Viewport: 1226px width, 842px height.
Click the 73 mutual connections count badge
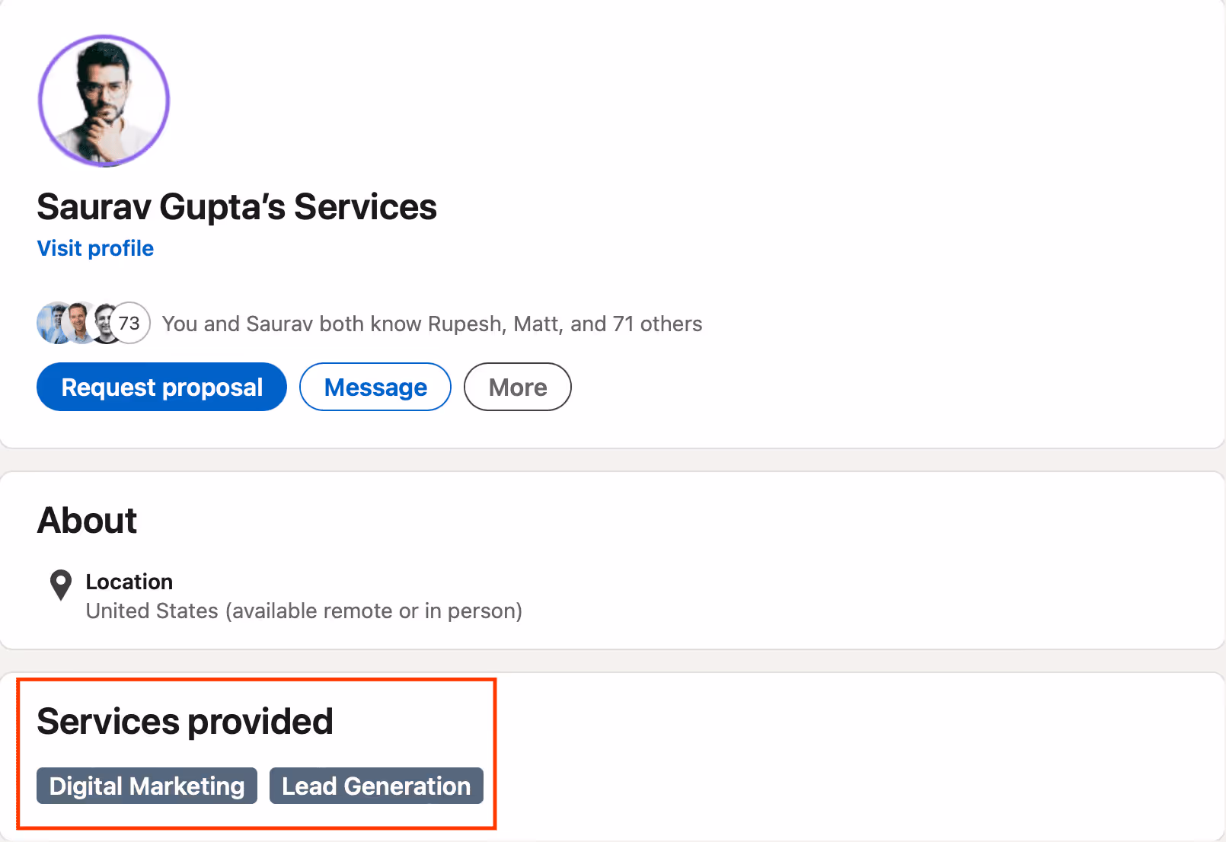coord(129,323)
